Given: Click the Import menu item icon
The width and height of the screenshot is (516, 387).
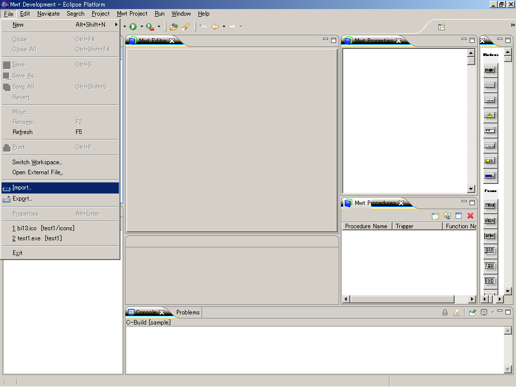Looking at the screenshot, I should (7, 188).
